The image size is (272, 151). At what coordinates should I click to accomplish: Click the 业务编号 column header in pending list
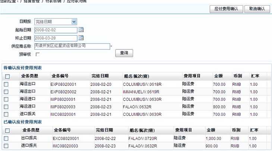point(60,76)
